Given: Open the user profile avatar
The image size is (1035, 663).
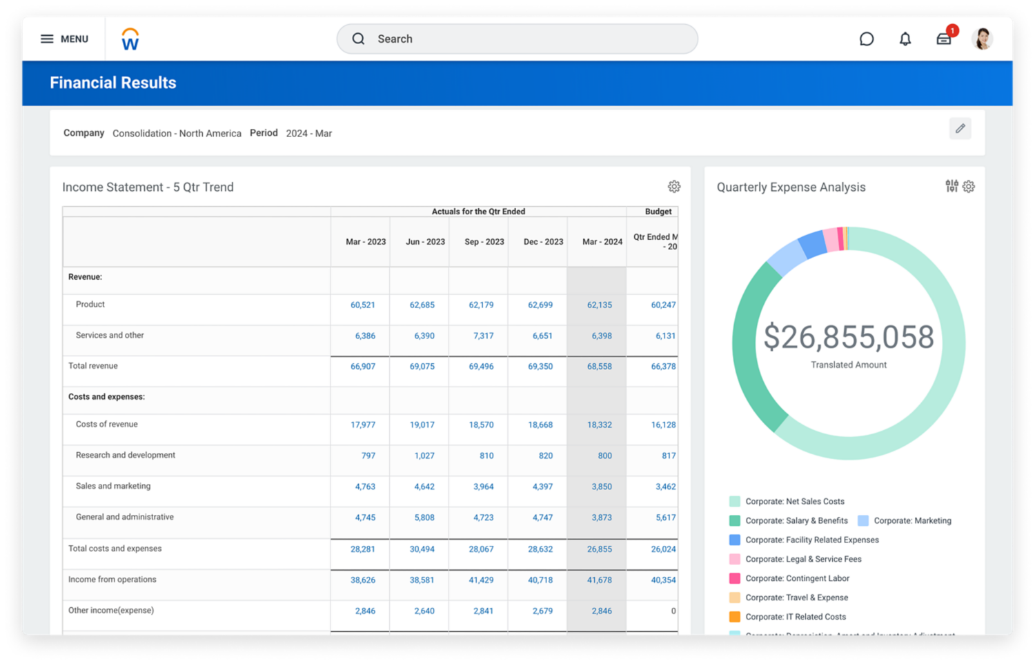Looking at the screenshot, I should click(982, 39).
